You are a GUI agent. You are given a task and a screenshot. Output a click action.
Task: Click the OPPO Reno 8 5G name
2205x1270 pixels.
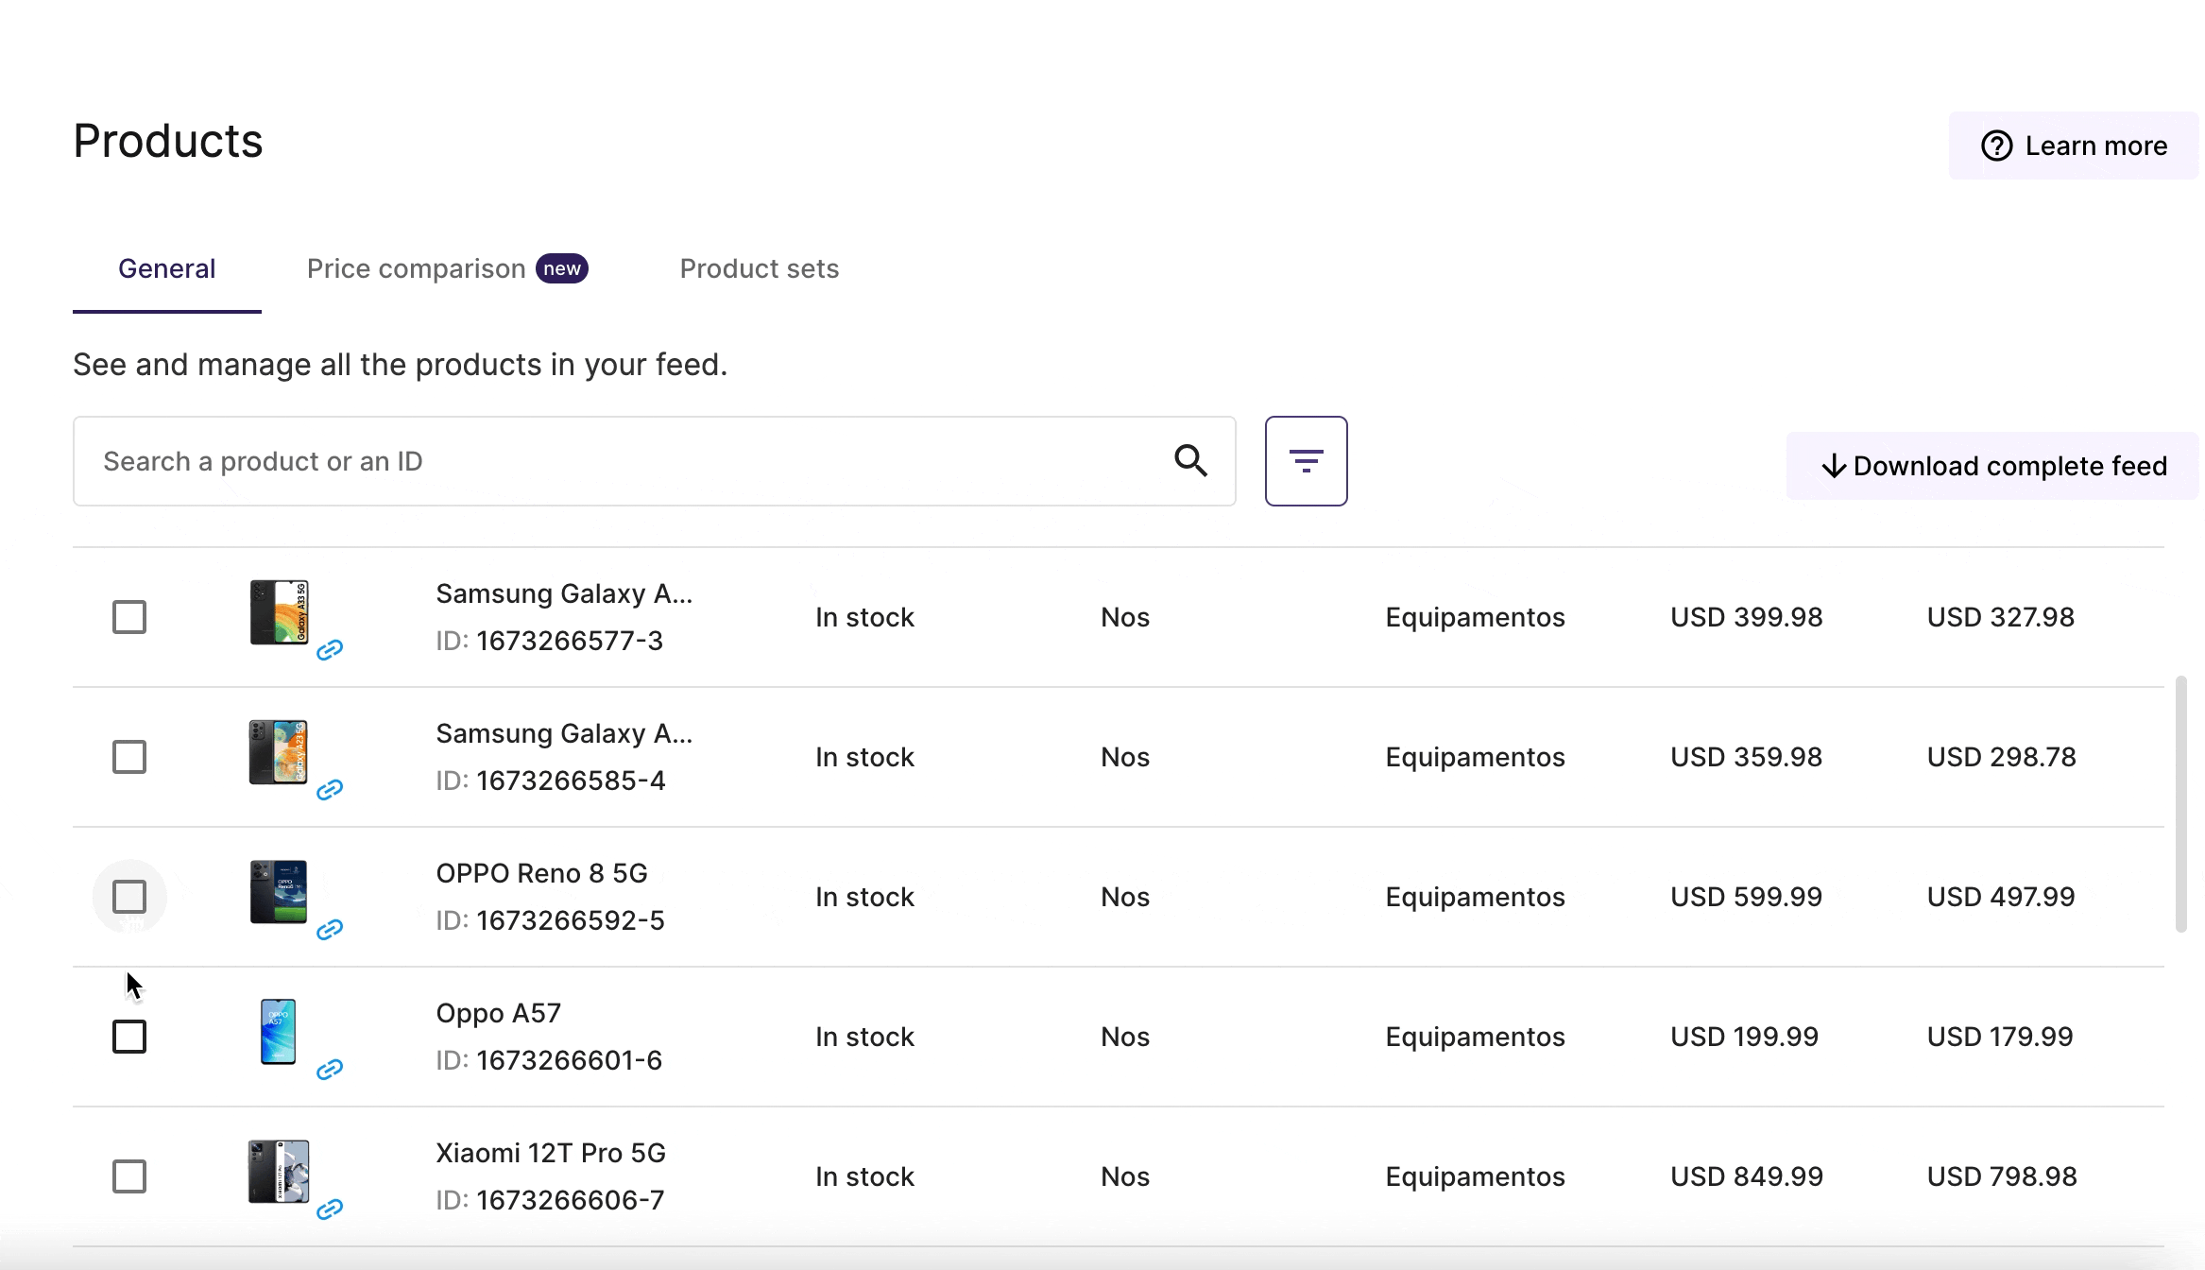[541, 873]
